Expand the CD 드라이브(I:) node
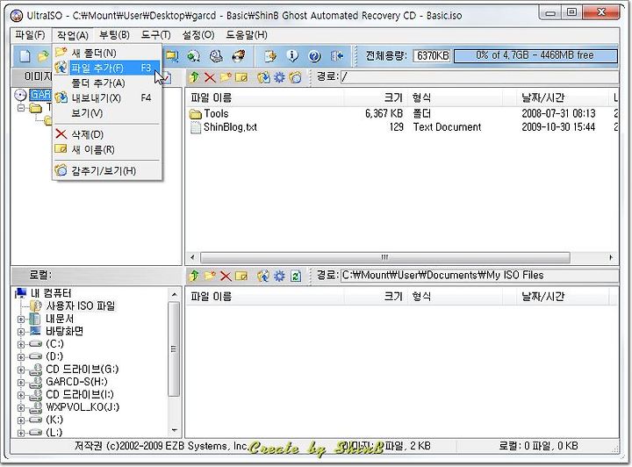The image size is (632, 467). click(x=21, y=395)
